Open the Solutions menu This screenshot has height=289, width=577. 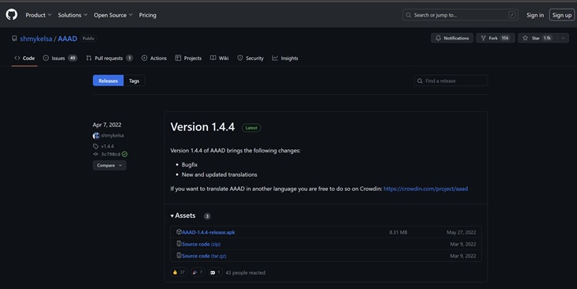click(x=73, y=15)
